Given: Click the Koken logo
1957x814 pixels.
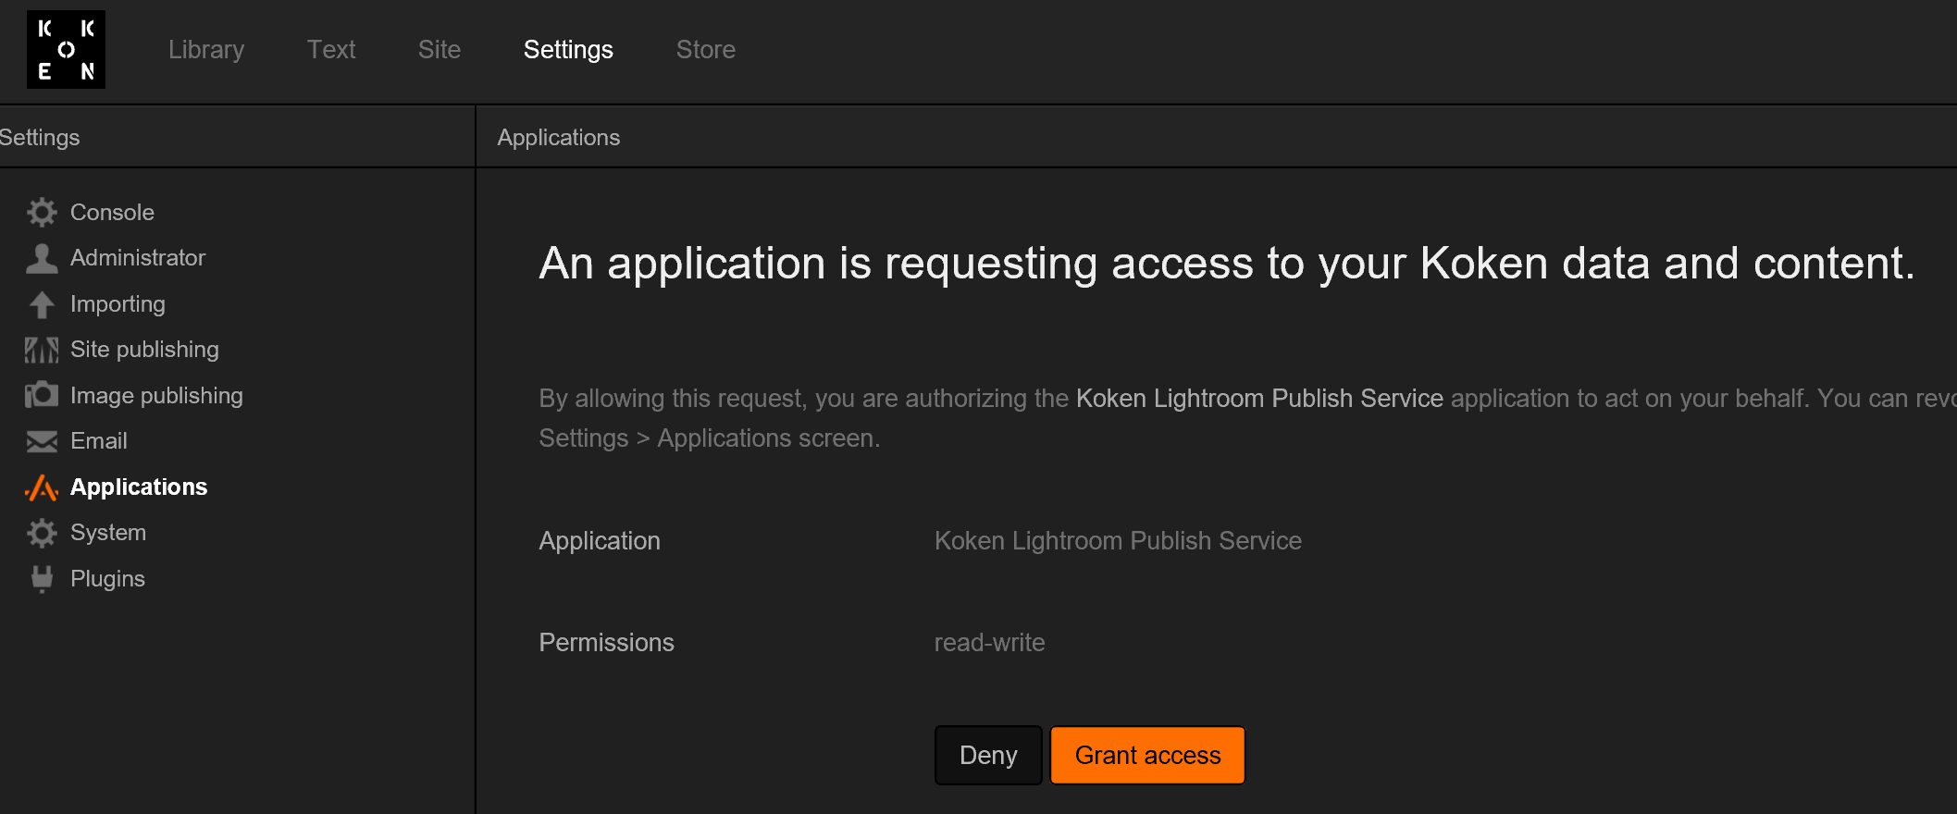Looking at the screenshot, I should coord(66,50).
